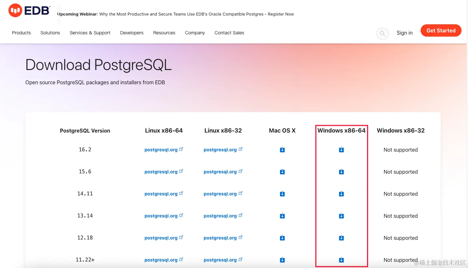Screen dimensions: 468x268
Task: Click the Get Started button
Action: (441, 30)
